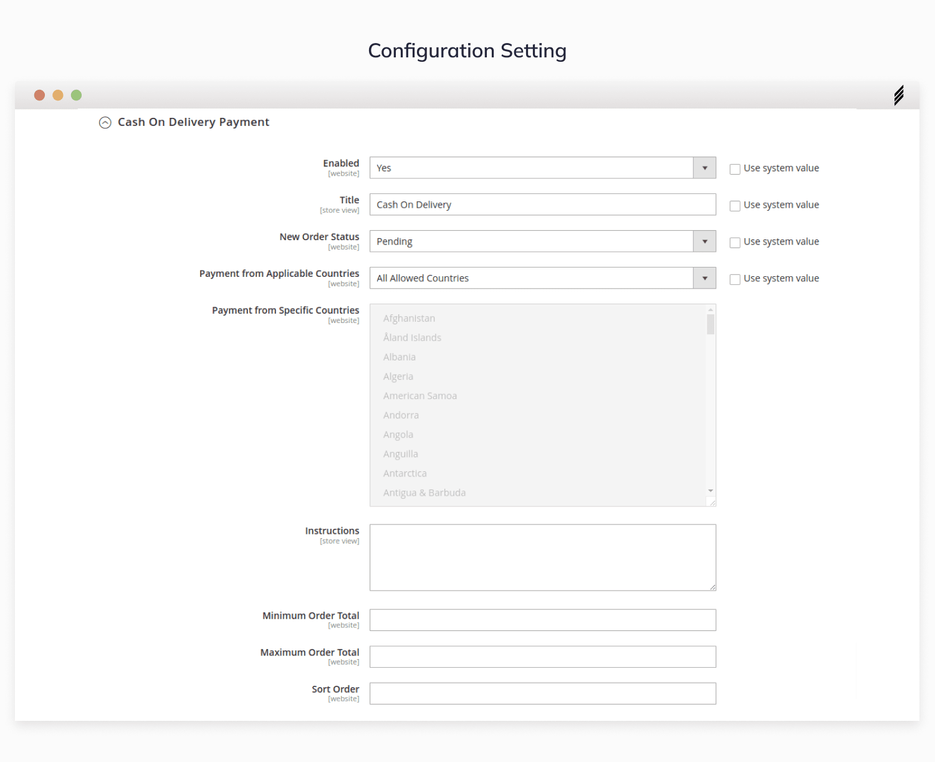Click the yellow window dot
935x762 pixels.
(x=58, y=95)
